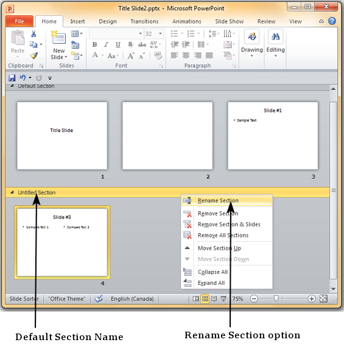
Task: Open the Undo history dropdown arrow
Action: tap(30, 78)
